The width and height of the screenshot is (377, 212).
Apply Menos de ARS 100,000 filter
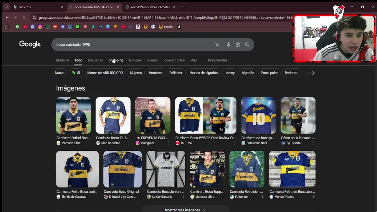click(x=105, y=73)
